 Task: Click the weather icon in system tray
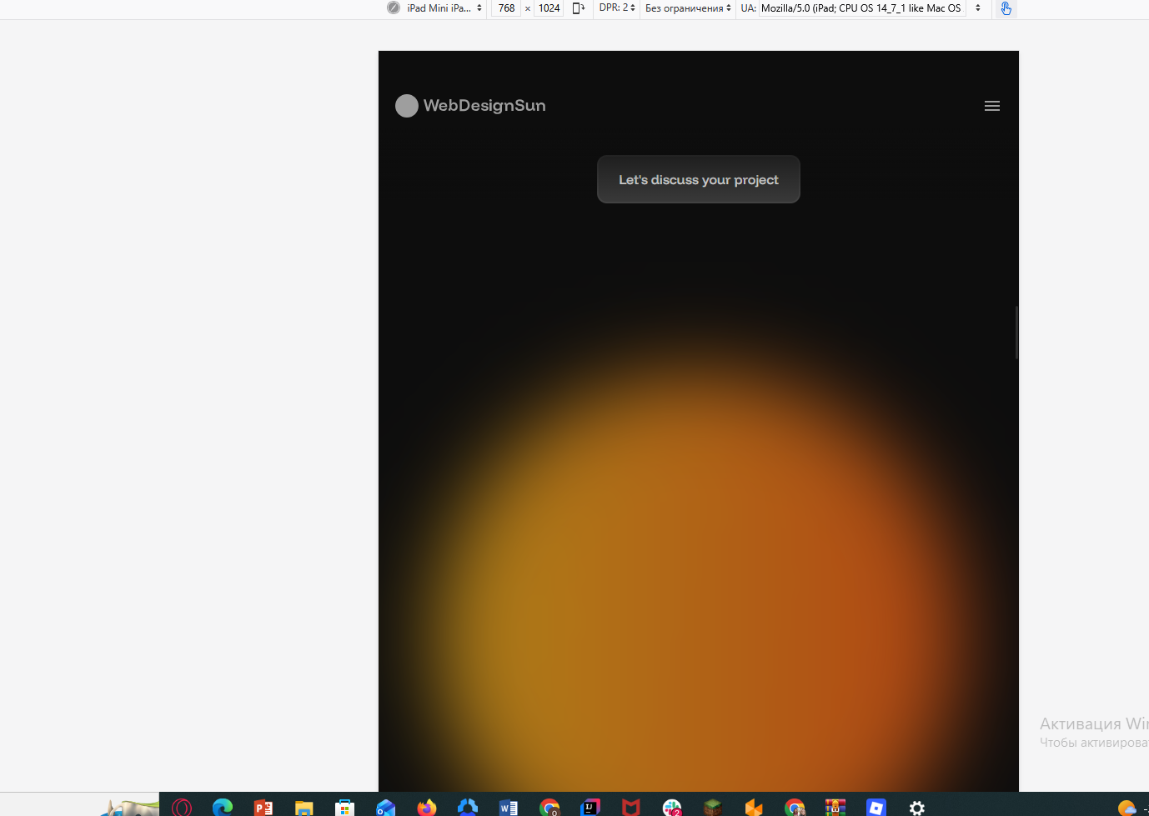click(1127, 807)
